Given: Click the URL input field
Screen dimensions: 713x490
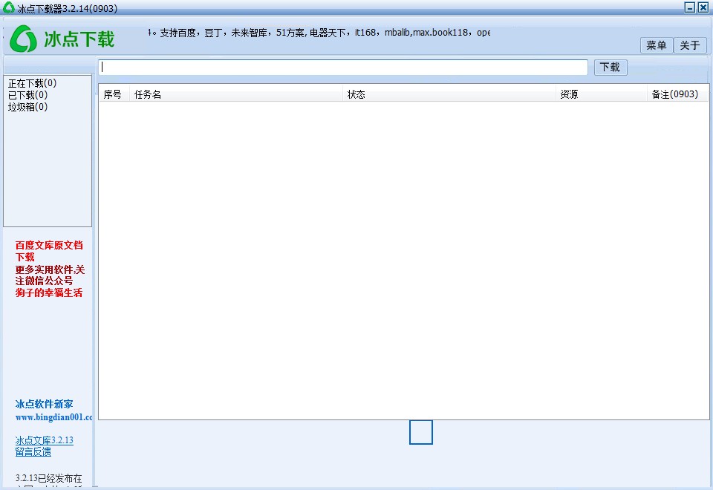Looking at the screenshot, I should 343,68.
